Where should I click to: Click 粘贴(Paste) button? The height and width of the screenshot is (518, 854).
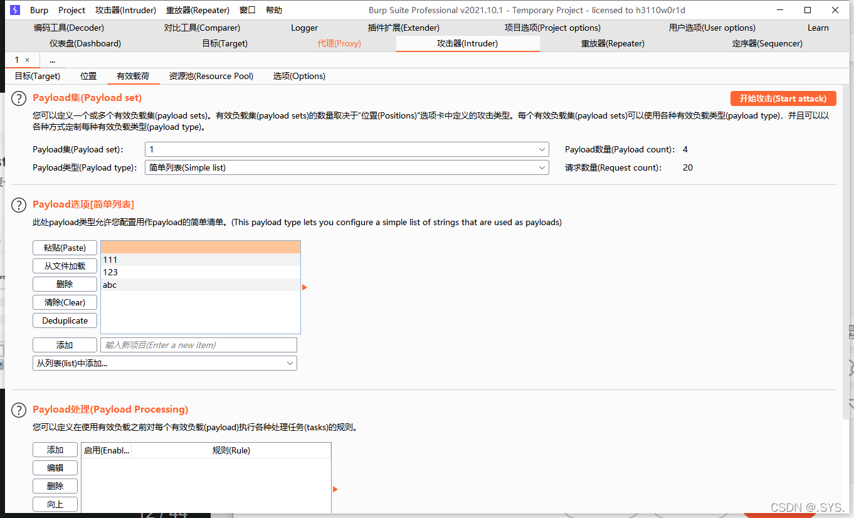[x=65, y=248]
